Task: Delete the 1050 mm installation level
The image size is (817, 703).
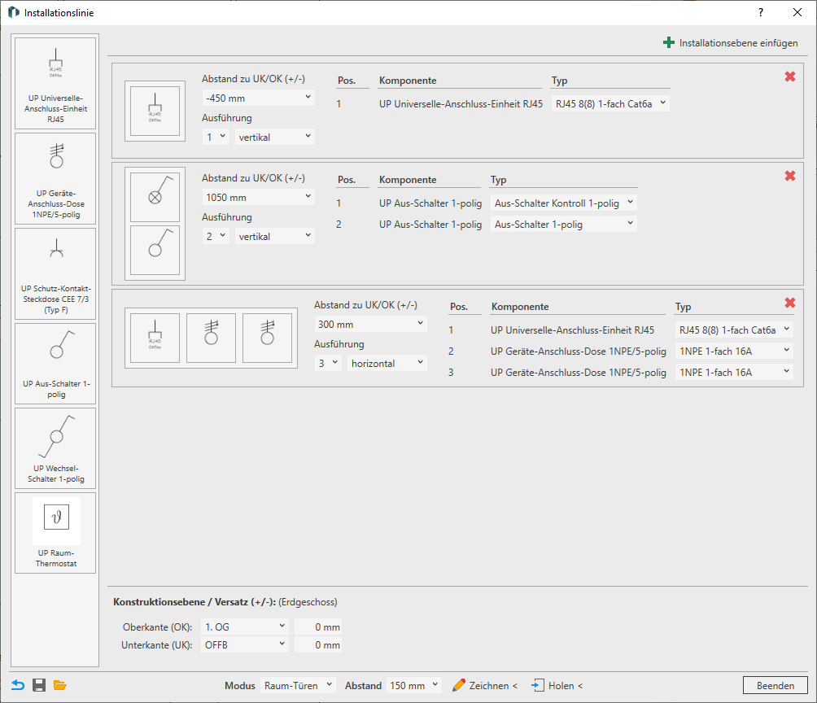Action: (x=790, y=176)
